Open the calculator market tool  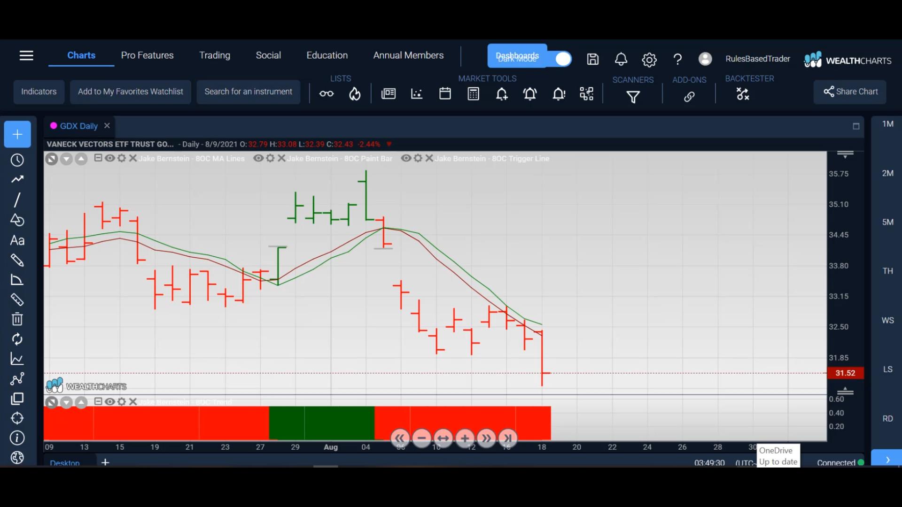[x=474, y=94]
